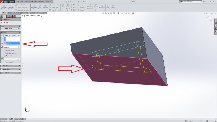Click the offset distance spinner arrows
The image size is (217, 122).
click(19, 47)
